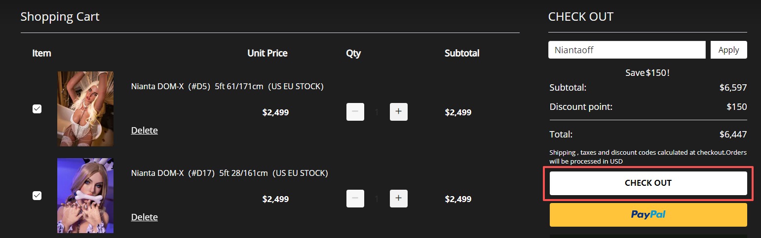Click the quantity value for #D5
The image size is (761, 238).
coord(377,112)
